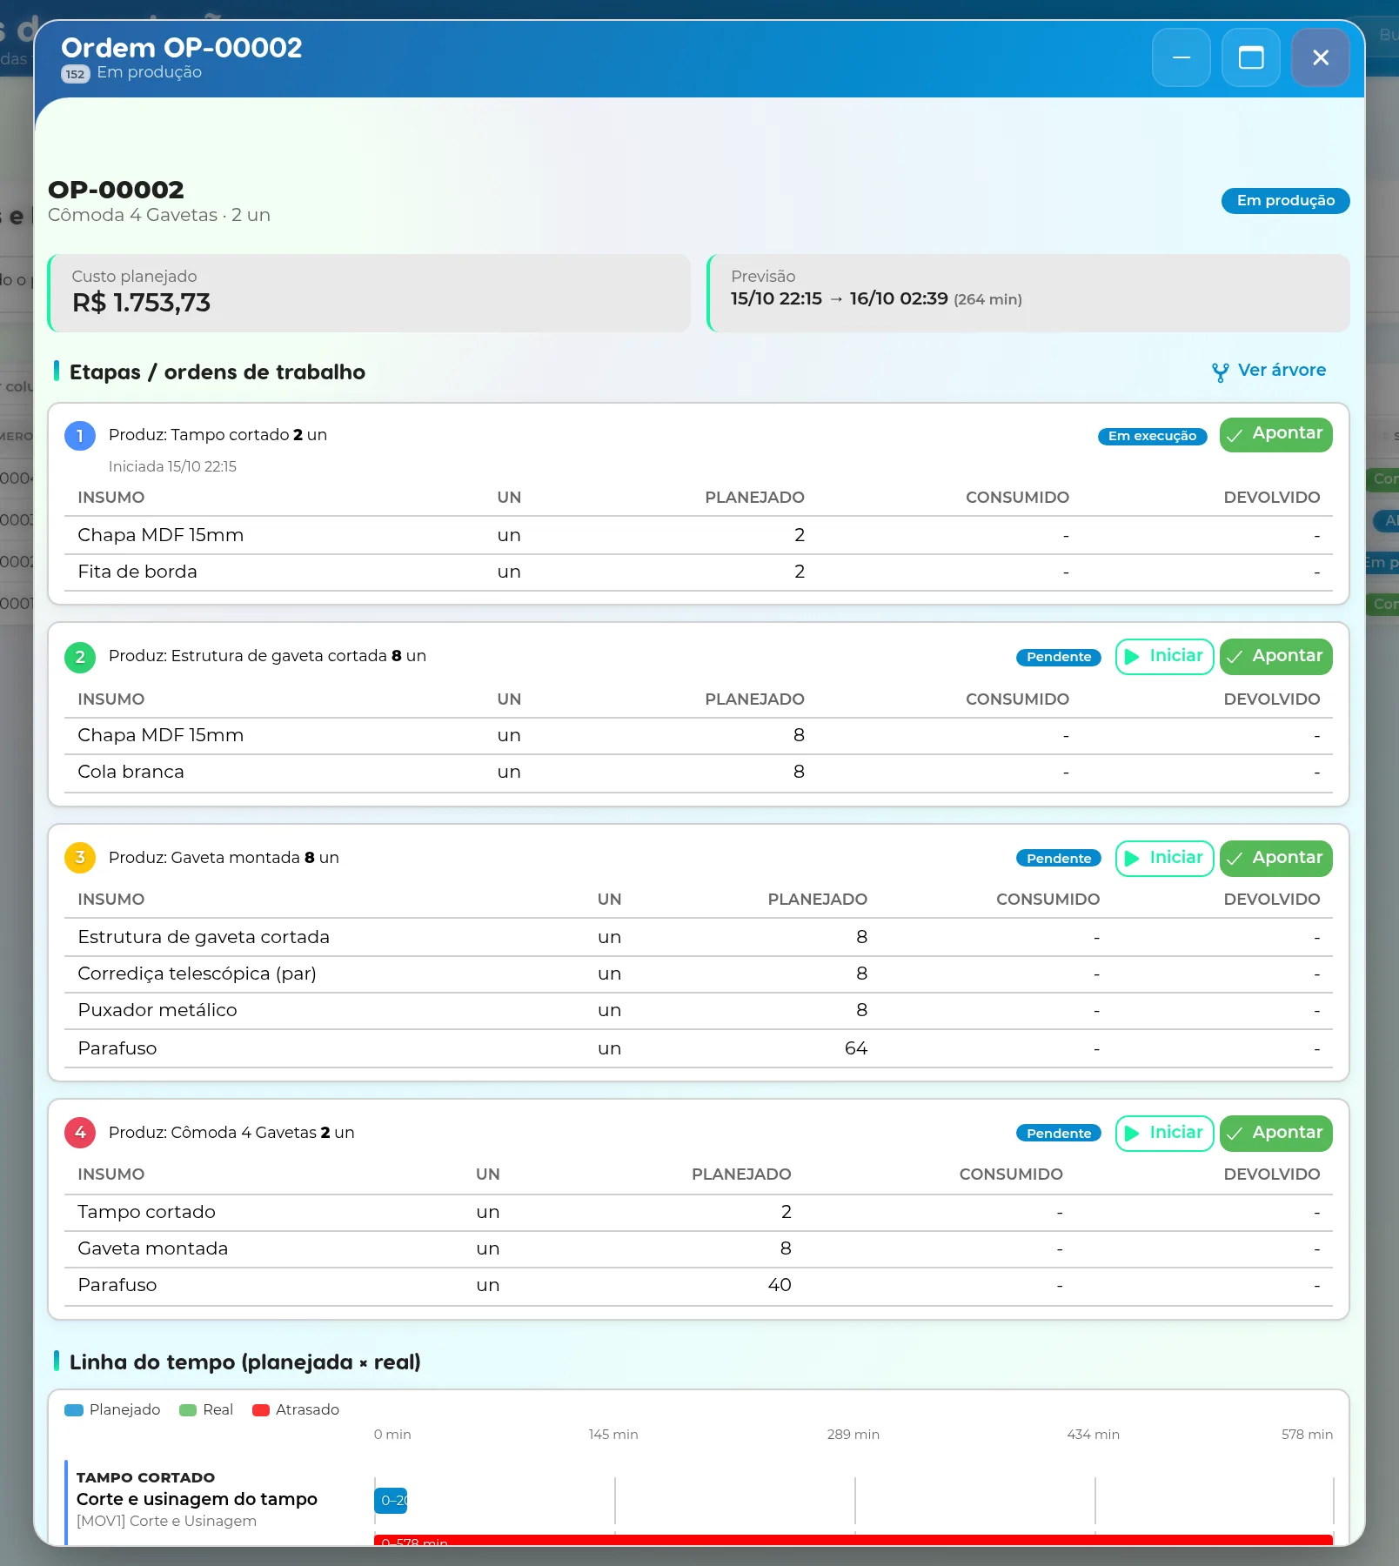
Task: Start the Cômoda 4 Gavetas step with Iniciar
Action: (1164, 1134)
